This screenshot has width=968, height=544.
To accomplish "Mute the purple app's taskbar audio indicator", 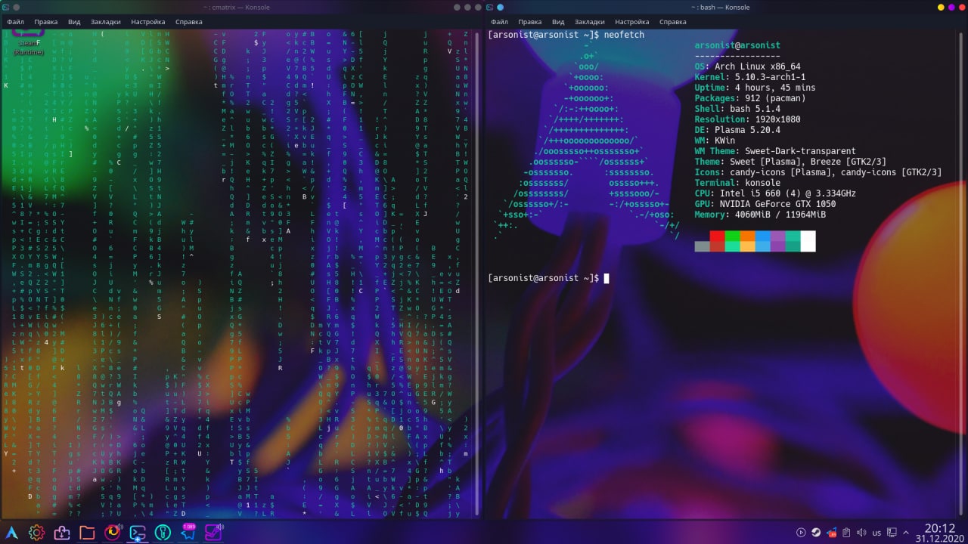I will [220, 527].
